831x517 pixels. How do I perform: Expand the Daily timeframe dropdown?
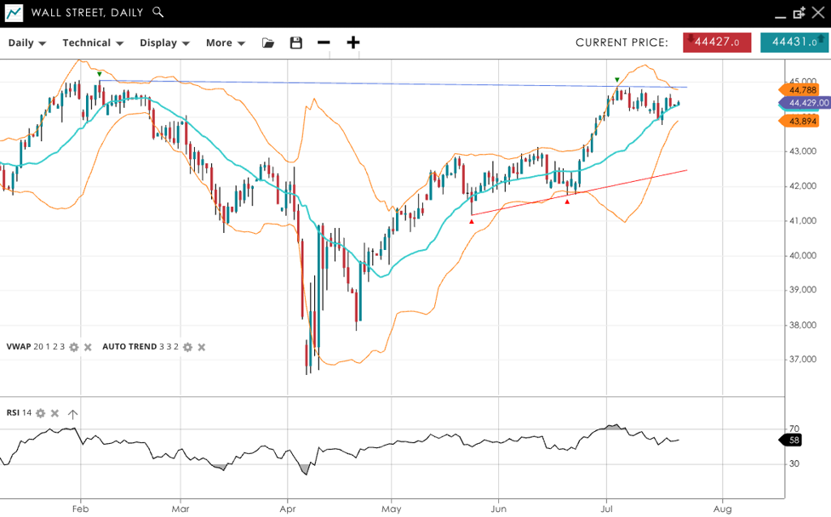tap(26, 43)
